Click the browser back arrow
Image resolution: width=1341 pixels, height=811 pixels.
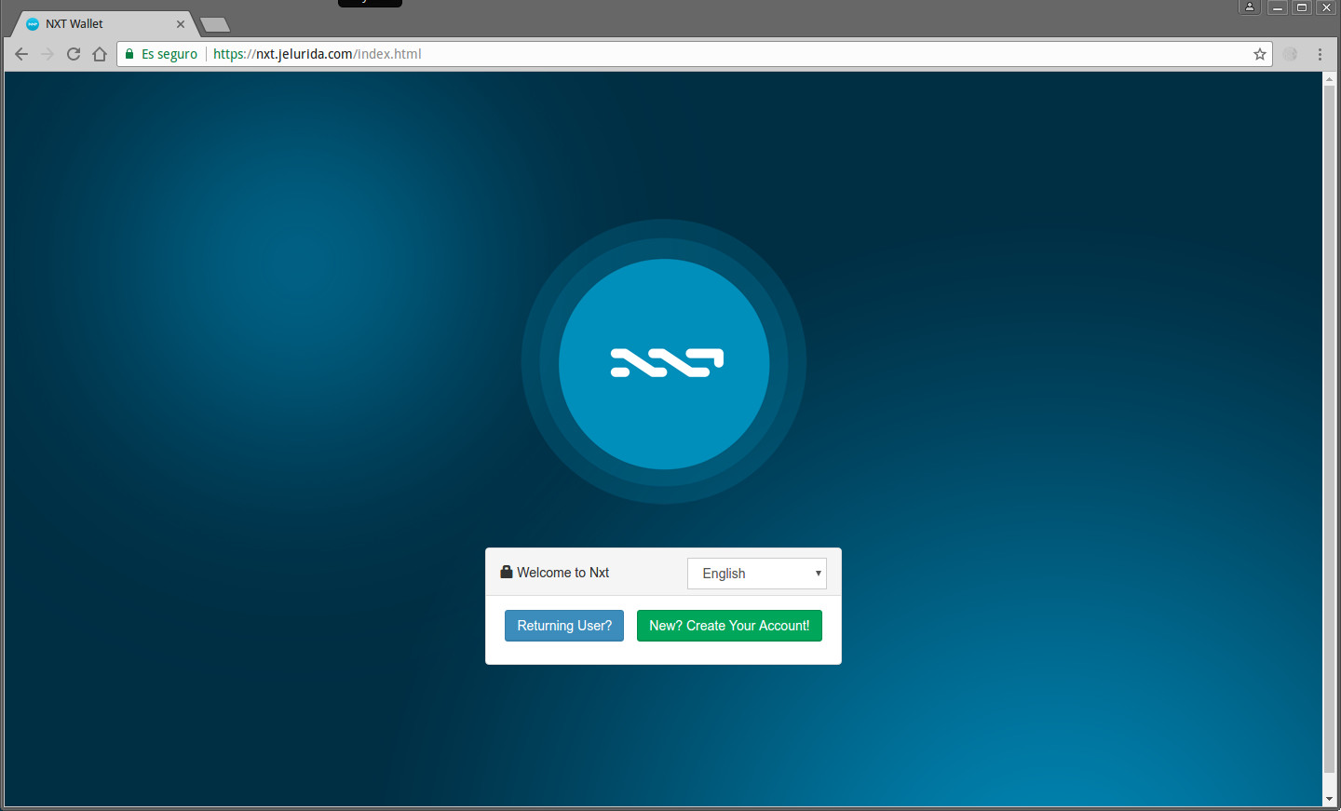pyautogui.click(x=21, y=54)
